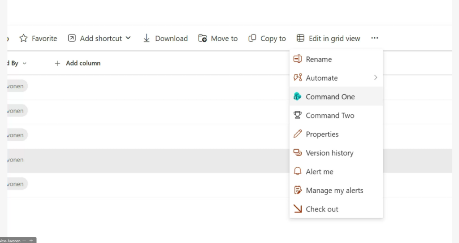Viewport: 459px width, 243px height.
Task: Open Version history from the menu
Action: 329,153
